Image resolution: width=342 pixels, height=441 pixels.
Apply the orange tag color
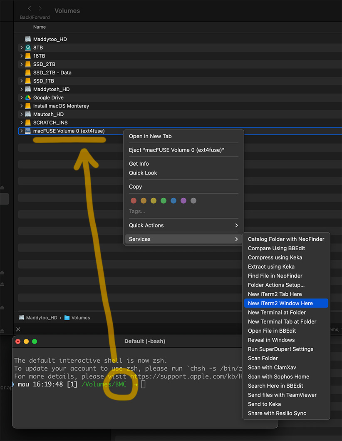click(144, 201)
